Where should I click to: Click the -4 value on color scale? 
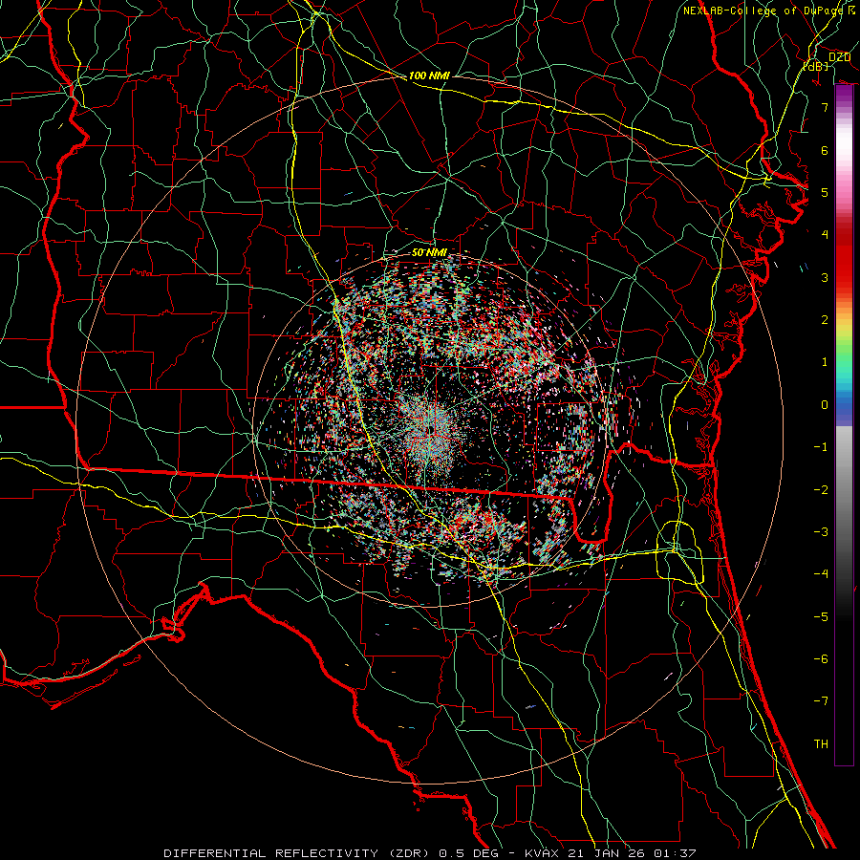[821, 573]
